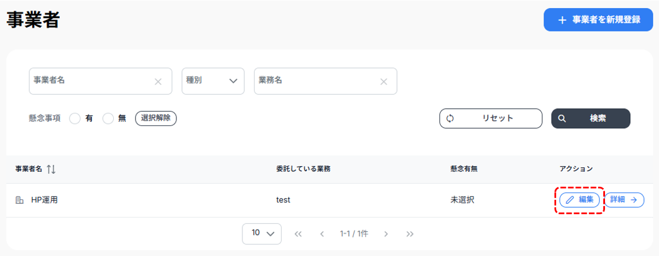Open 詳細 for the HP運用 row

(624, 200)
